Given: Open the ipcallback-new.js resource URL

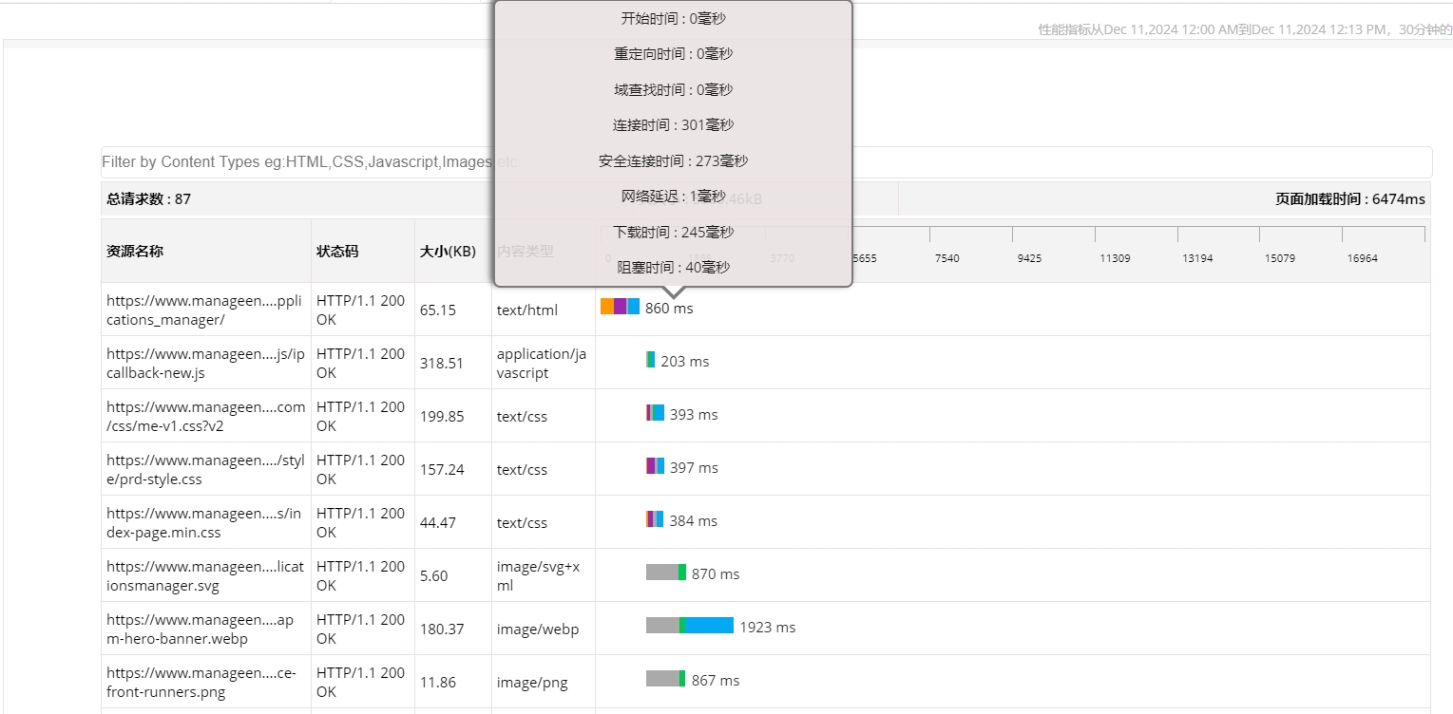Looking at the screenshot, I should (x=205, y=363).
